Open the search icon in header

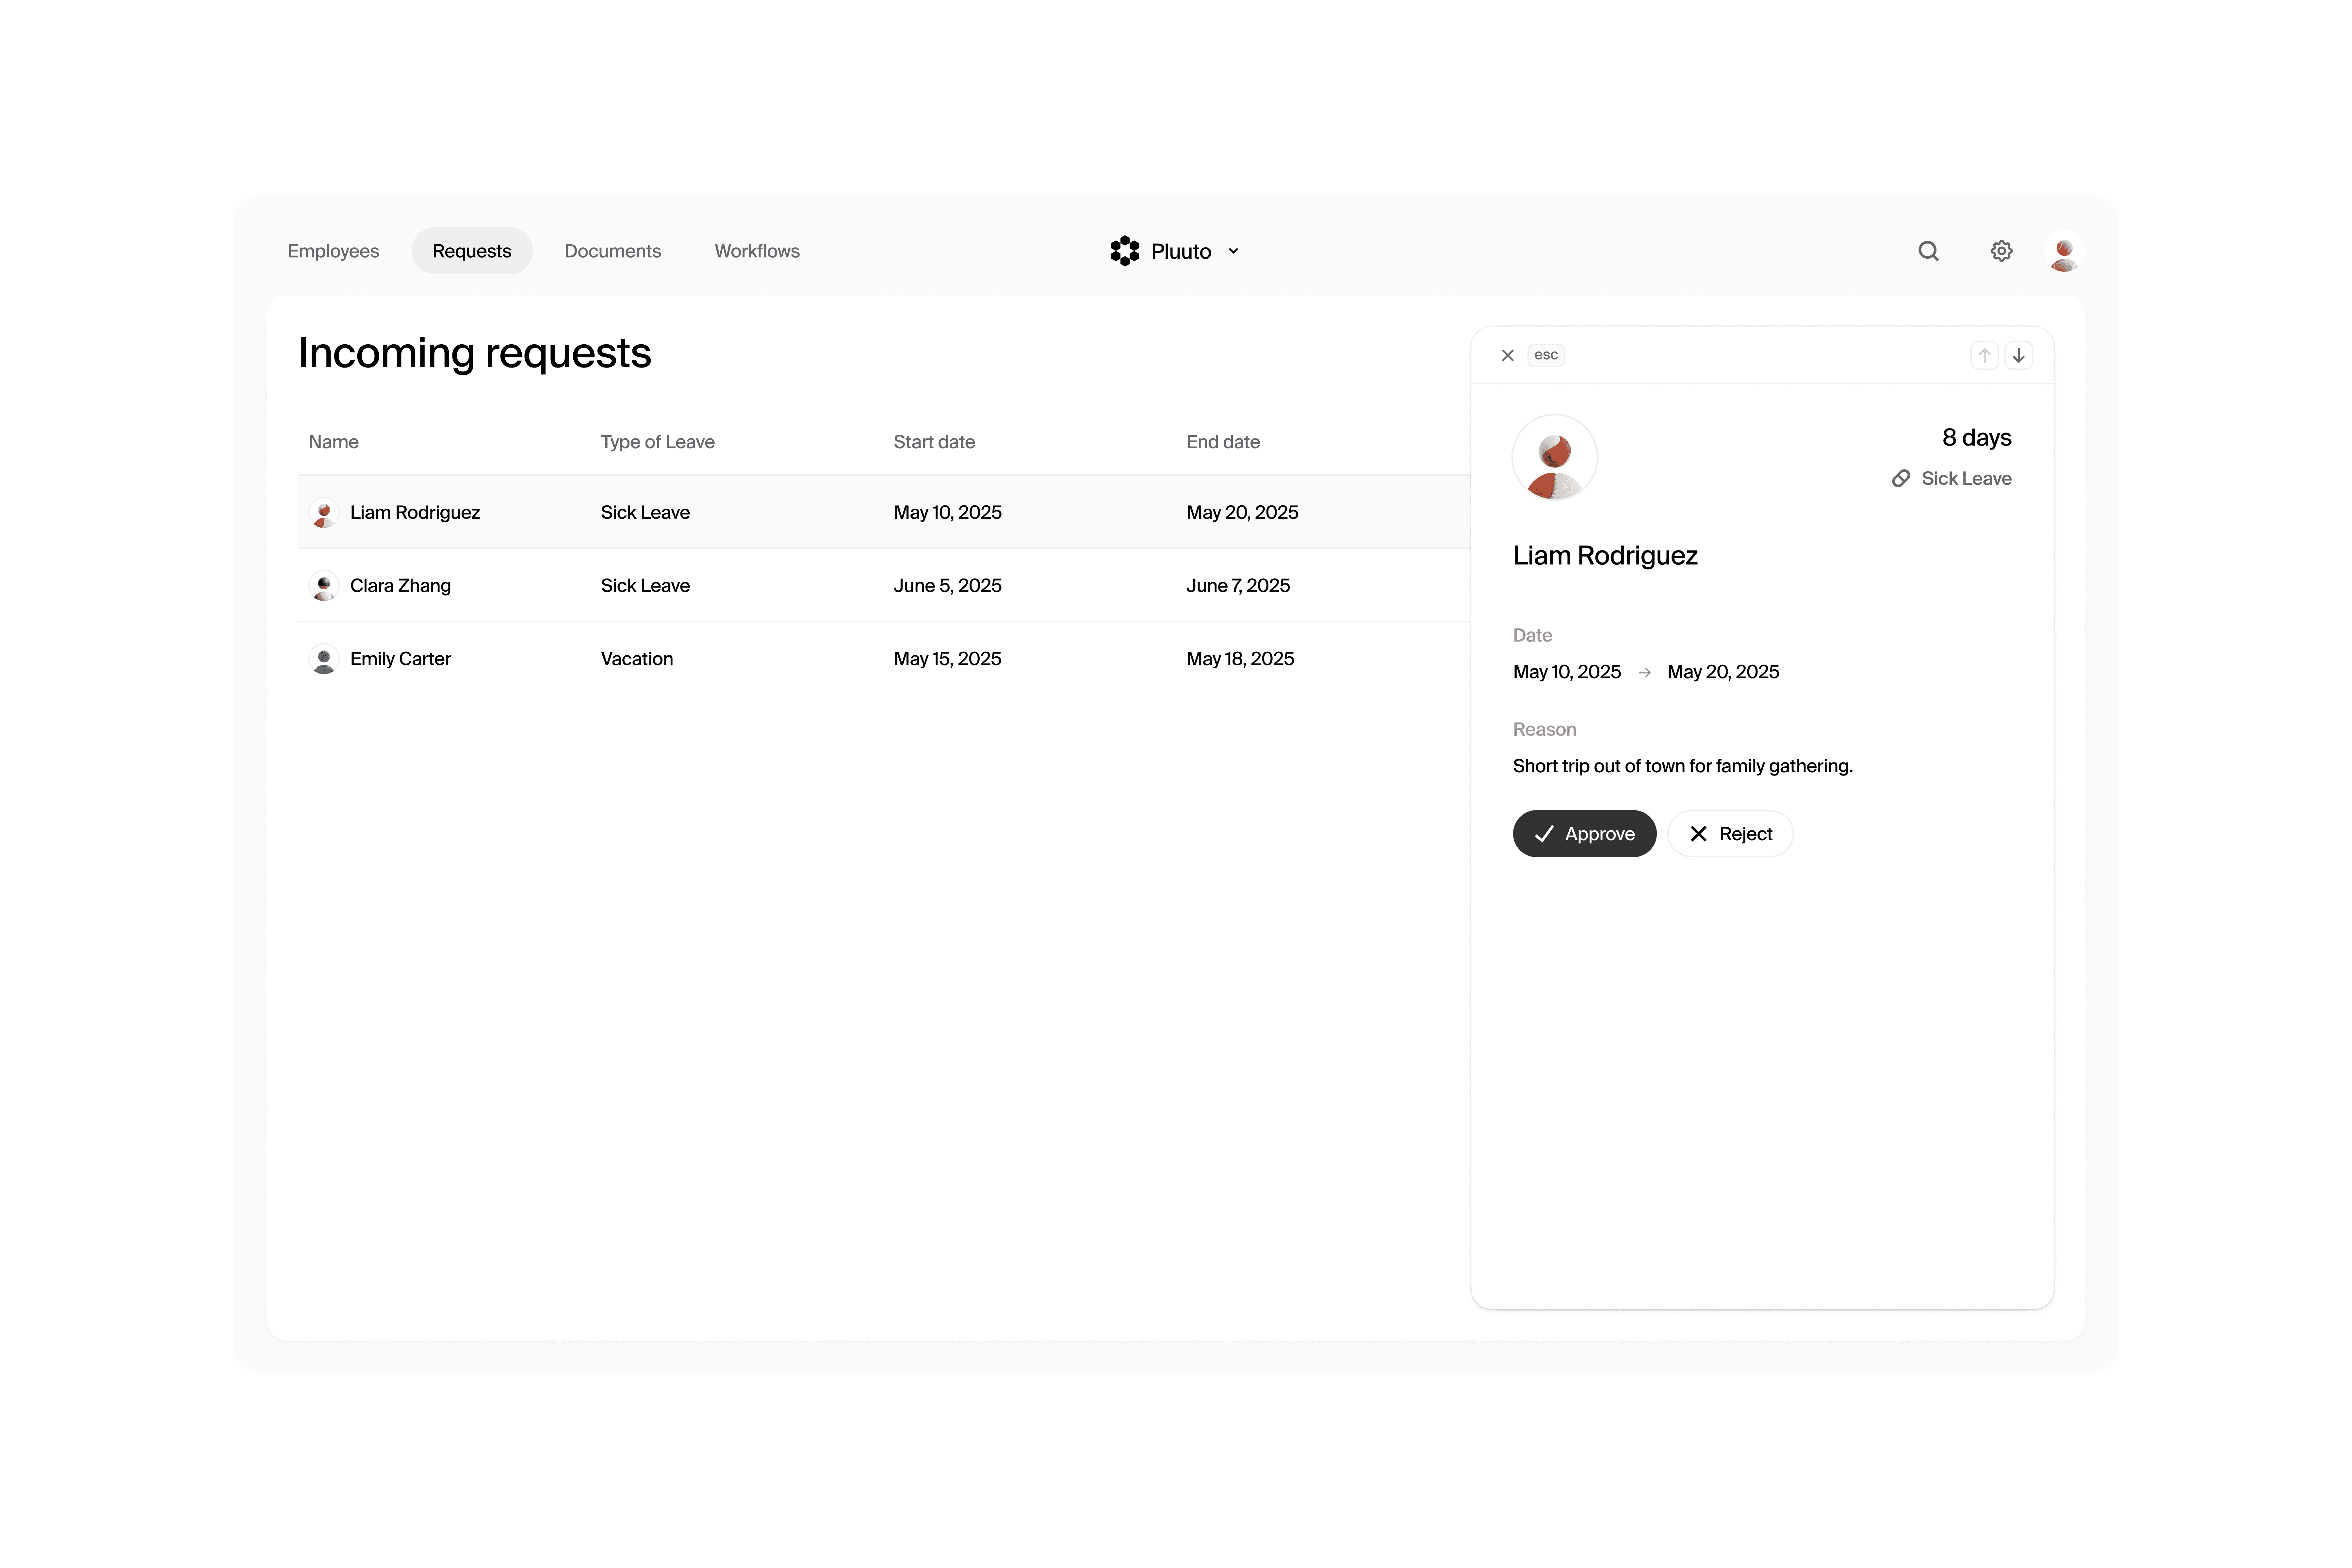pos(1928,251)
